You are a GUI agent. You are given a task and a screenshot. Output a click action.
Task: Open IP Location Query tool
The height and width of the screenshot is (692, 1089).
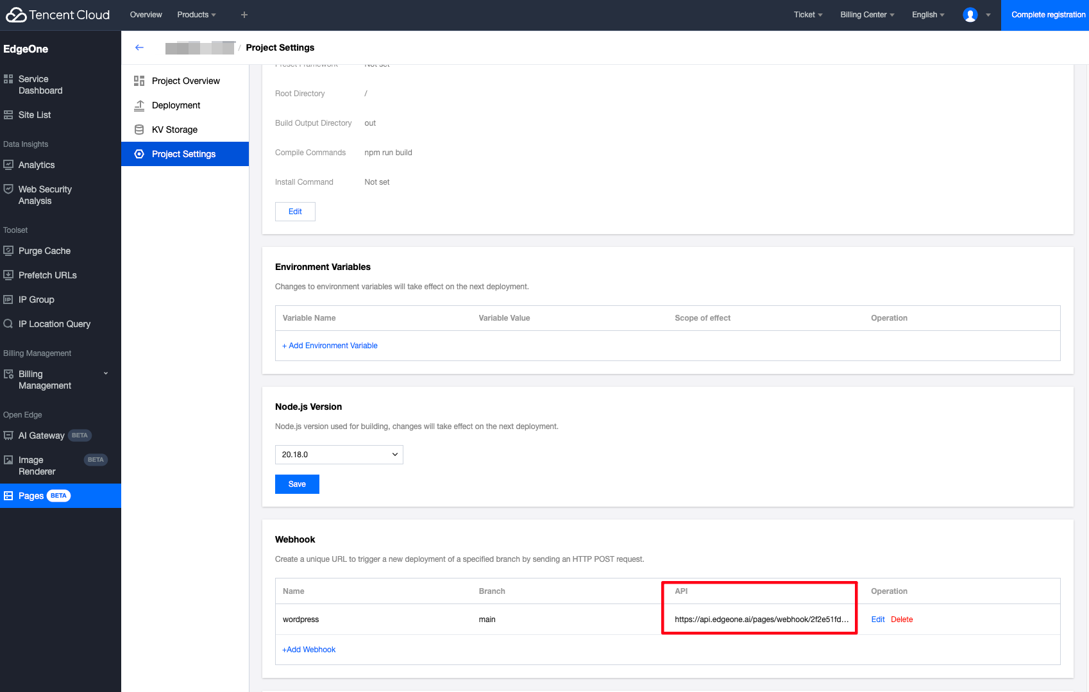[54, 324]
